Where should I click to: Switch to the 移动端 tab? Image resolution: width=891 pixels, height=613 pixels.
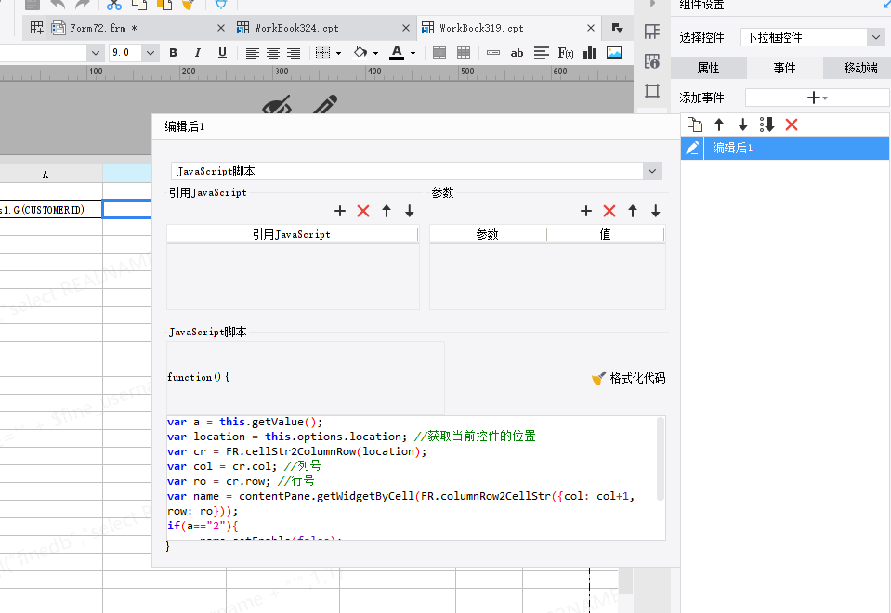pyautogui.click(x=860, y=68)
